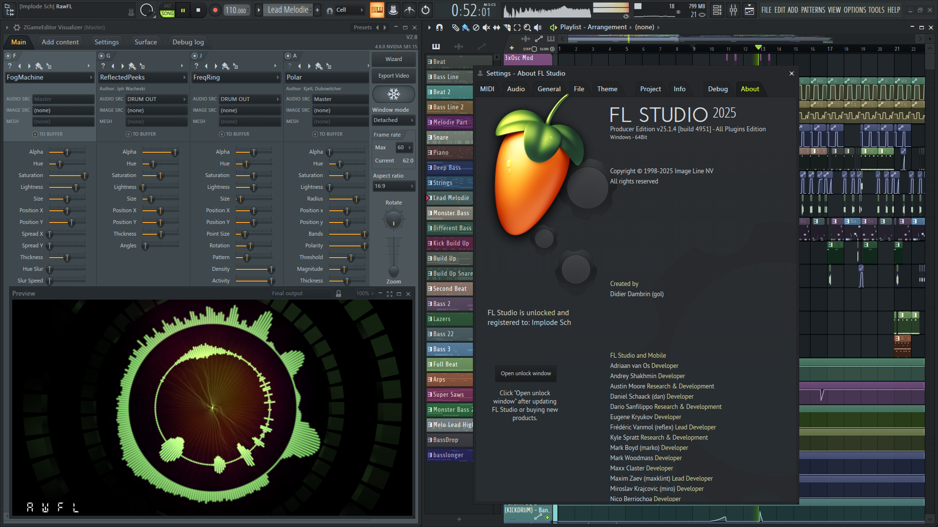Image resolution: width=938 pixels, height=527 pixels.
Task: Click the snowflake freeze button in ZGameEditor
Action: click(x=393, y=94)
